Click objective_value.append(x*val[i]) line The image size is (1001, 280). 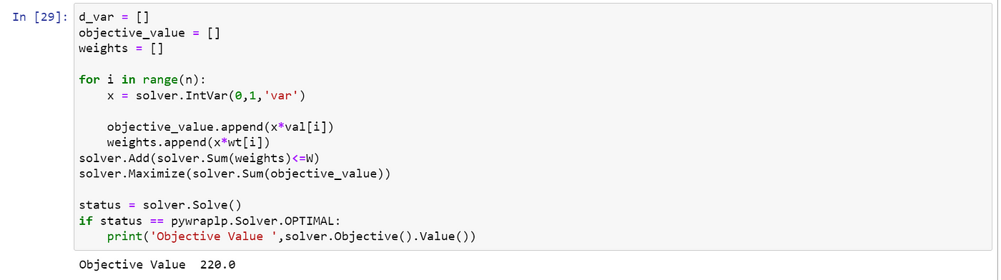[221, 127]
